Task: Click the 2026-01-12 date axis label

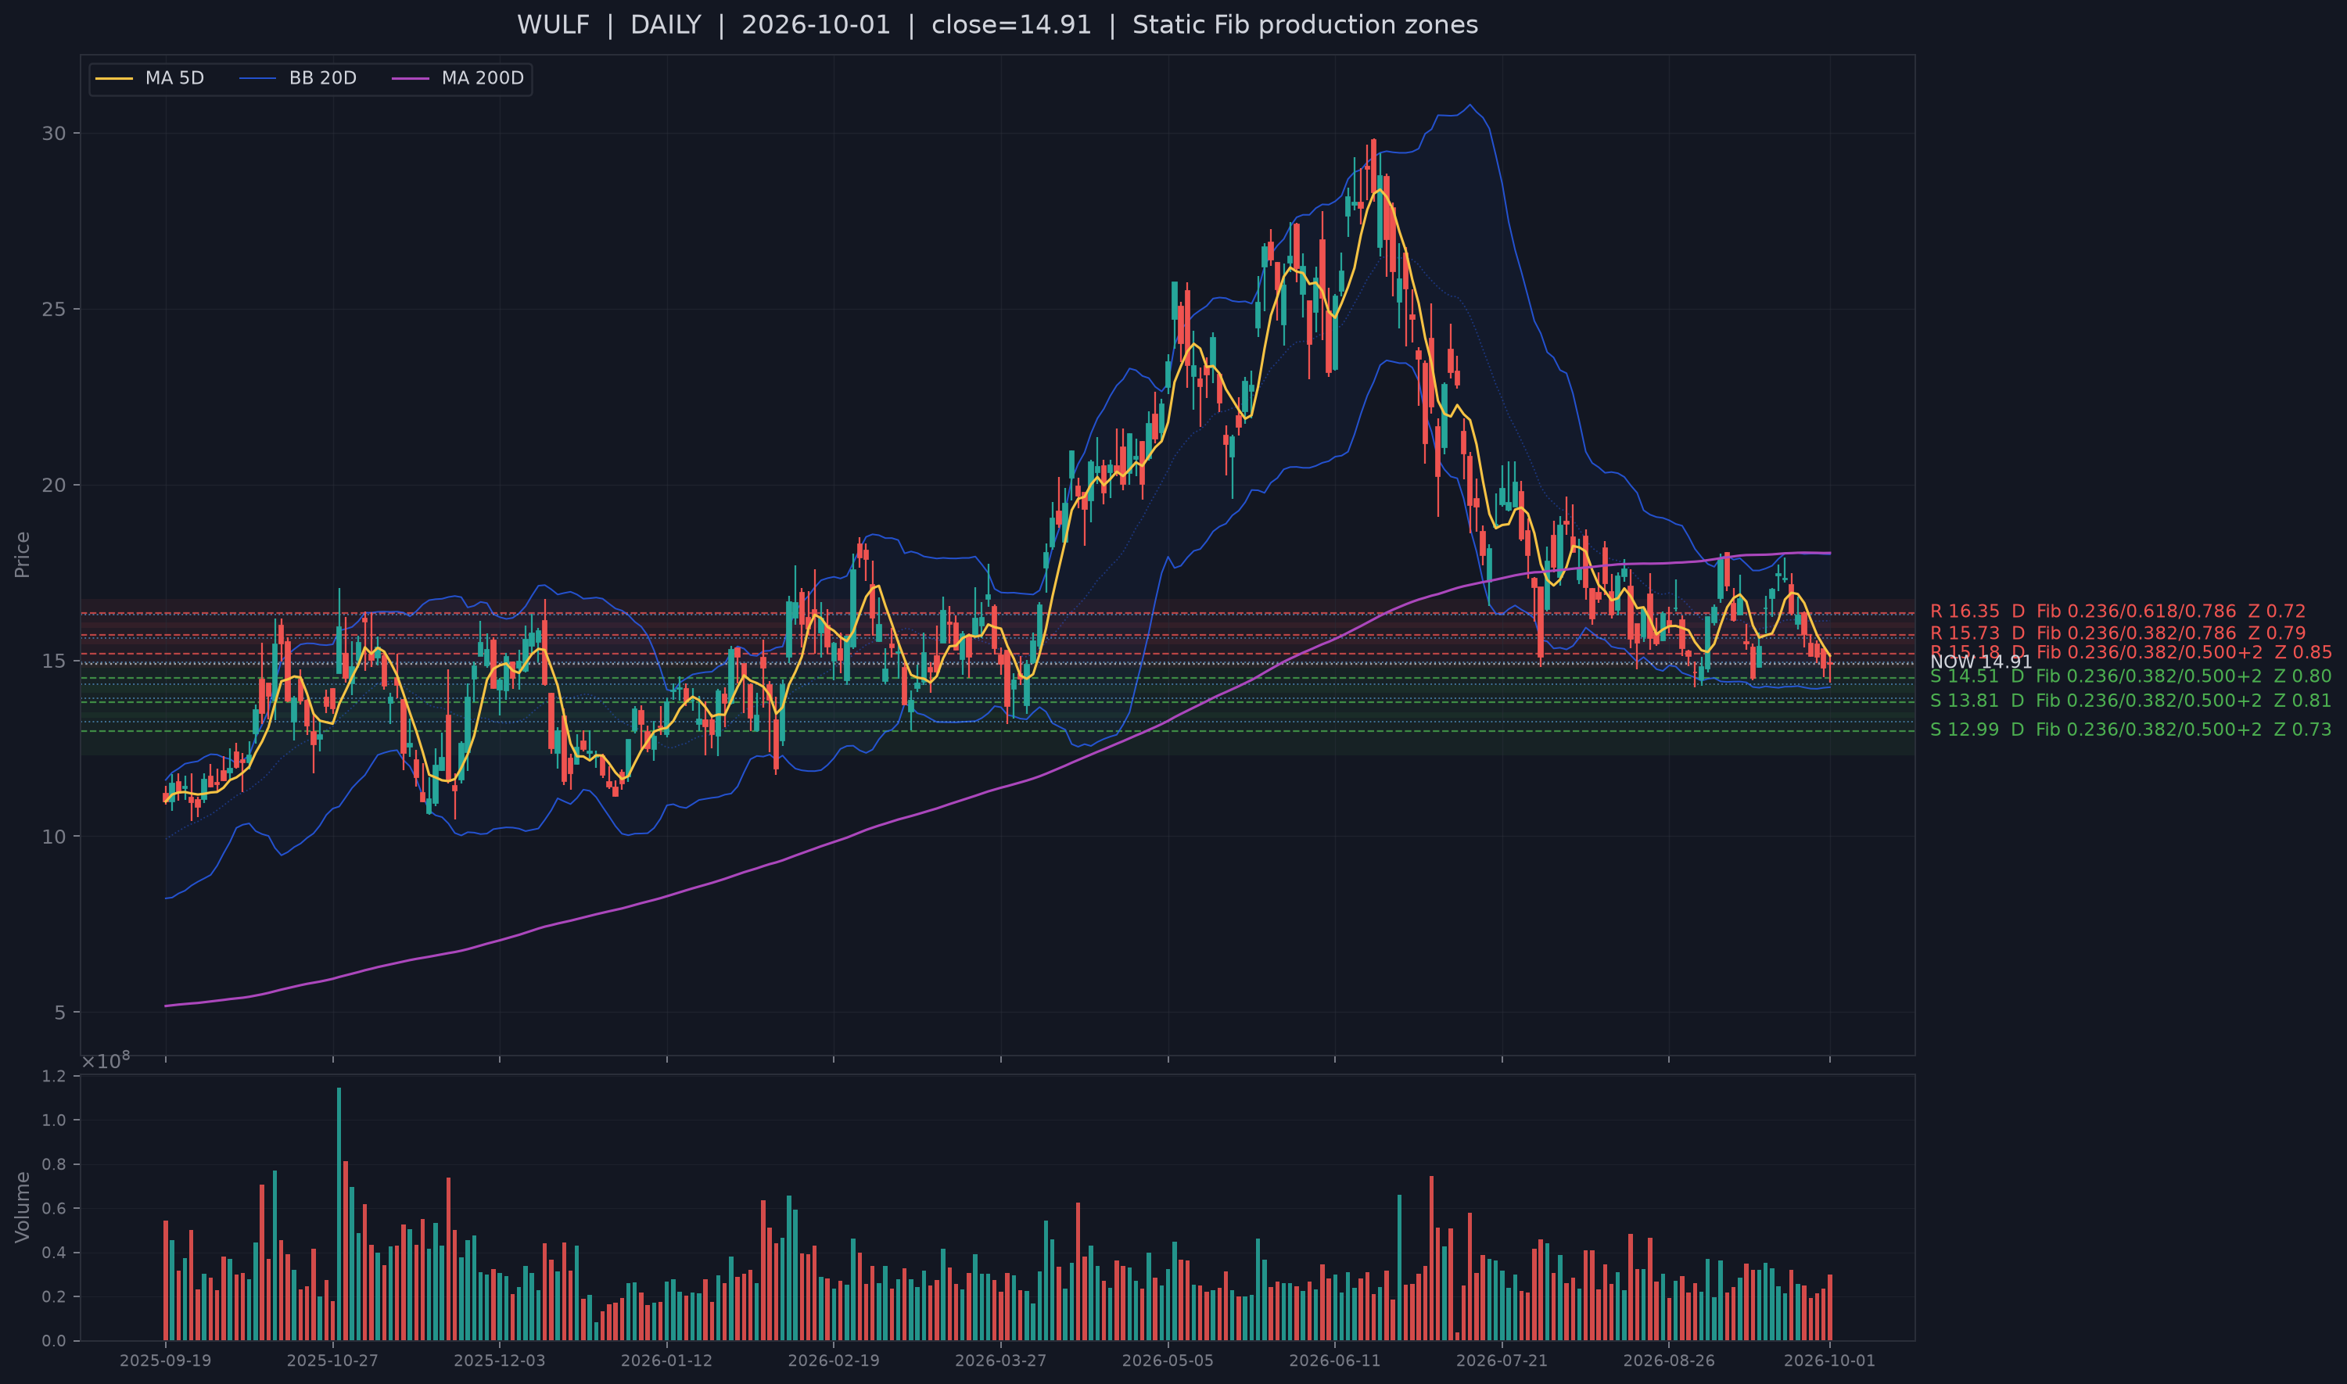Action: coord(666,1361)
